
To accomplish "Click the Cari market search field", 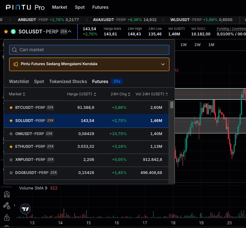I will (x=91, y=50).
